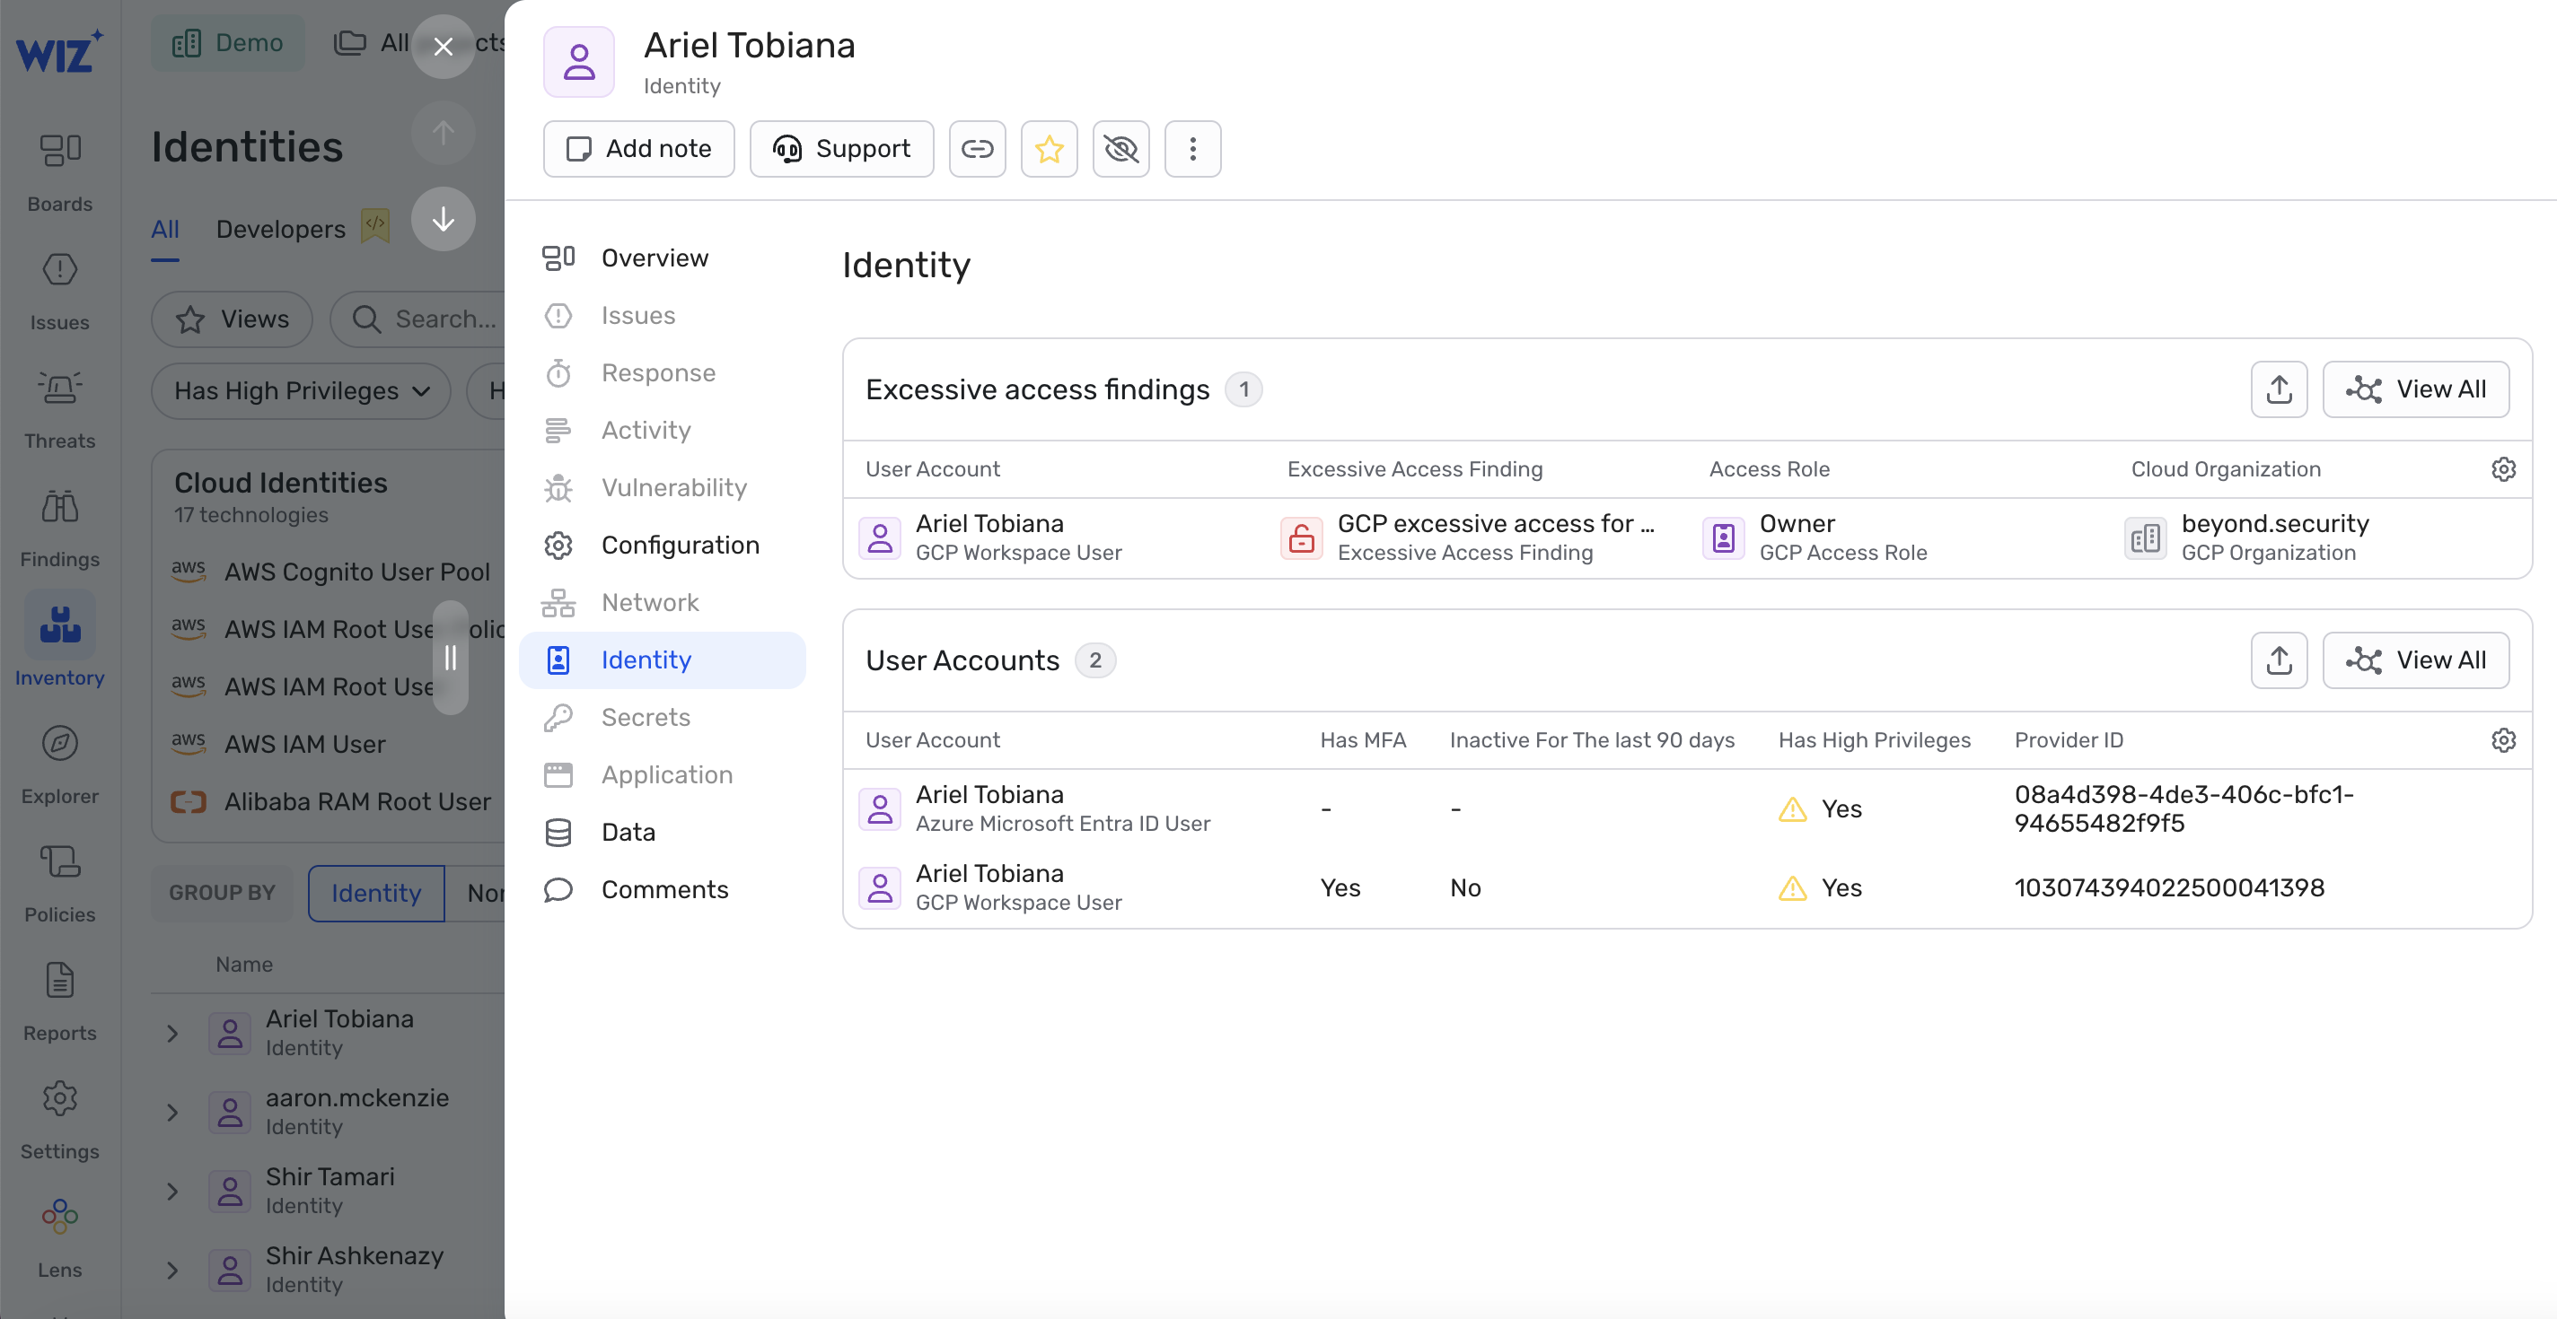Star Ariel Tobiana as favorite
Screen dimensions: 2557x1319
point(1050,149)
